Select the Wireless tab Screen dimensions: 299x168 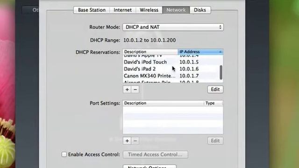tap(149, 10)
